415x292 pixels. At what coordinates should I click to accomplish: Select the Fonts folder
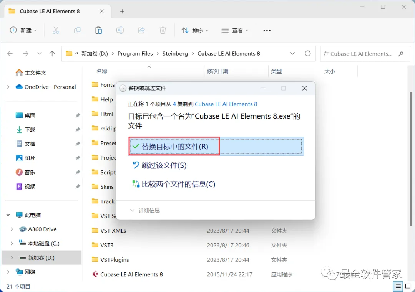103,85
